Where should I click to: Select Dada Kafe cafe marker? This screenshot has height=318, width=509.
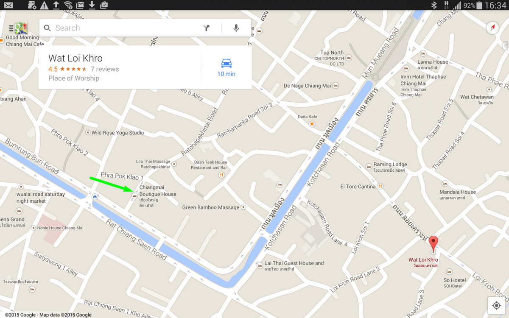point(312,124)
